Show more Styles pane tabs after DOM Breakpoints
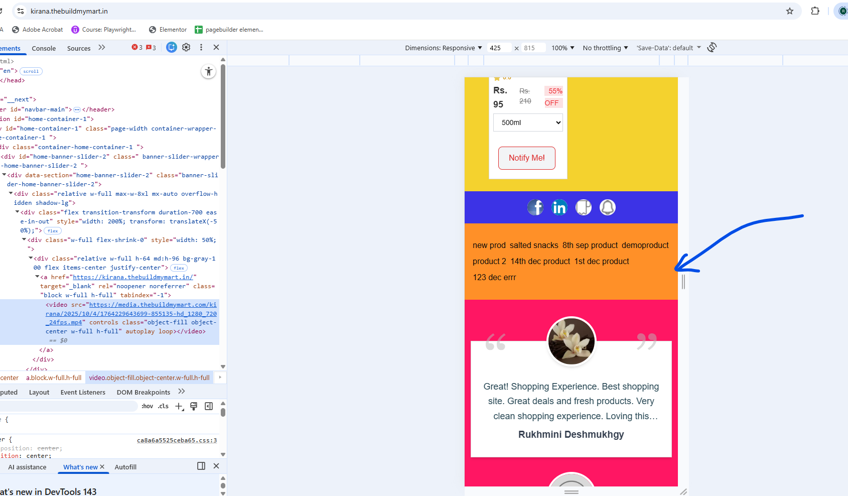 tap(182, 392)
